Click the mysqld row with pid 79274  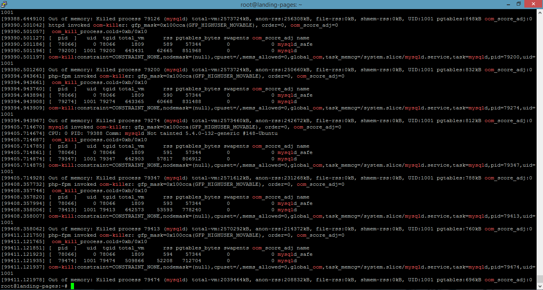(149, 101)
